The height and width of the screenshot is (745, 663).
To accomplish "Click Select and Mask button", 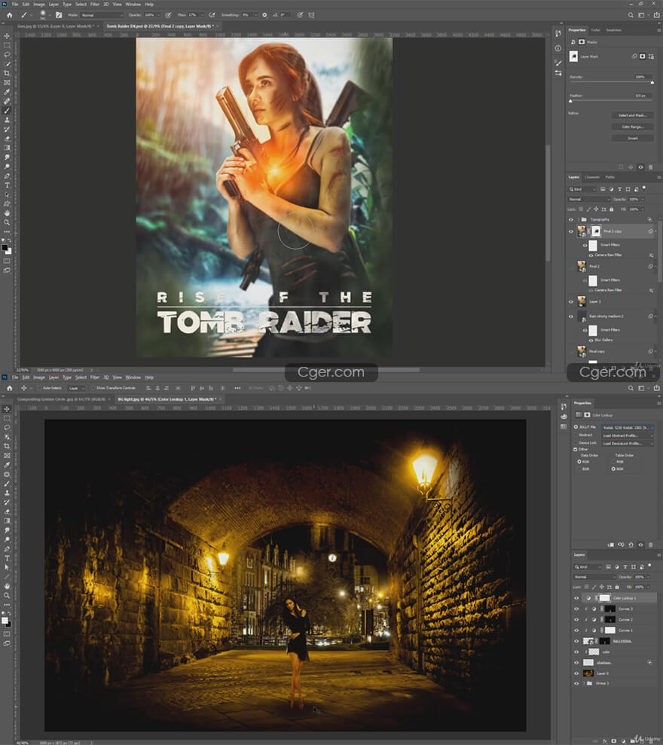I will click(x=633, y=115).
